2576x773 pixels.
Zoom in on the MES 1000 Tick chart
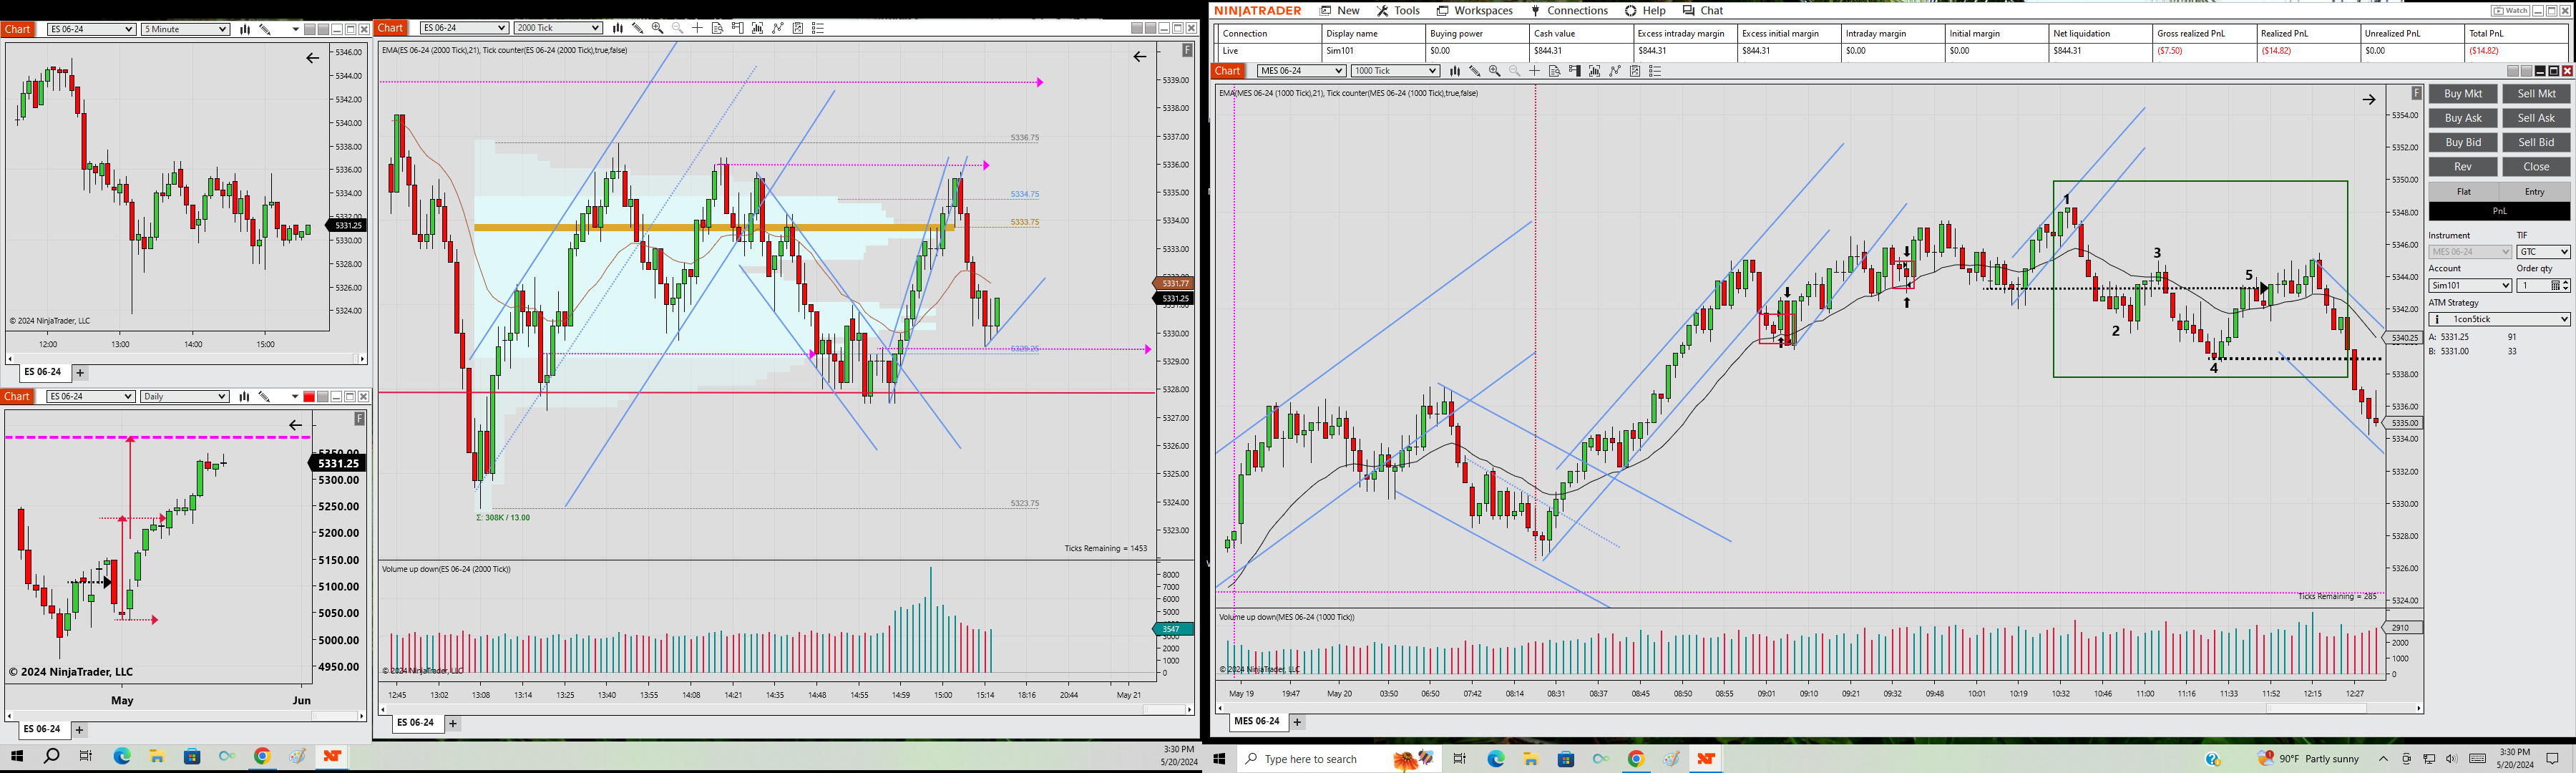pos(1494,71)
